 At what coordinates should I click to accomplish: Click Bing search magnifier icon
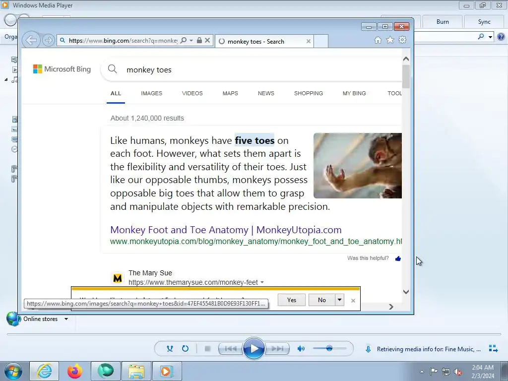[113, 68]
